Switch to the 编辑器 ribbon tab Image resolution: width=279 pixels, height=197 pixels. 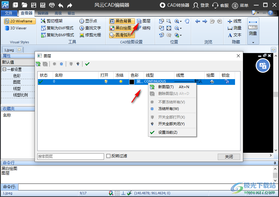coord(43,13)
